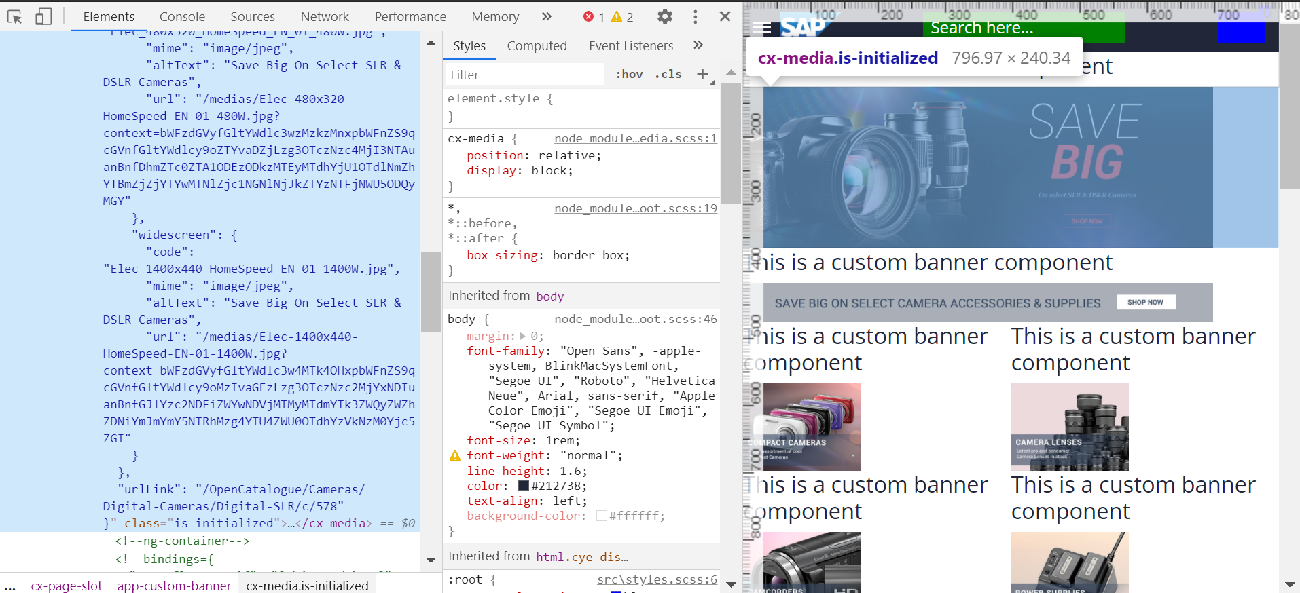The width and height of the screenshot is (1300, 593).
Task: Open the Performance tab
Action: click(410, 16)
